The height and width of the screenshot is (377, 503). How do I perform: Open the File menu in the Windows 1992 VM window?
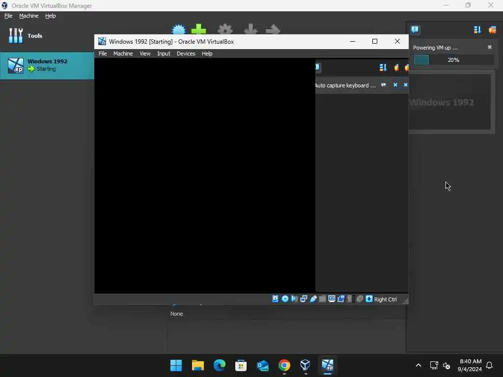point(103,54)
